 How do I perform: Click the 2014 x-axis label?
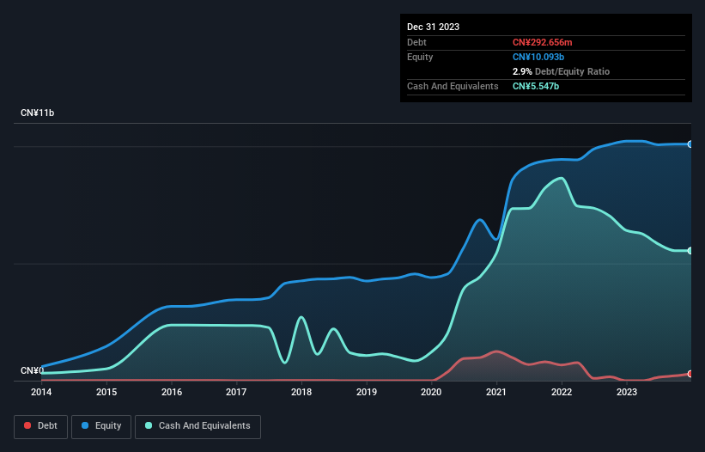click(x=41, y=392)
